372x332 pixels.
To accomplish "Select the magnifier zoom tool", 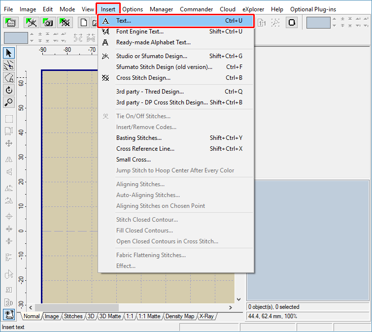I will 9,102.
